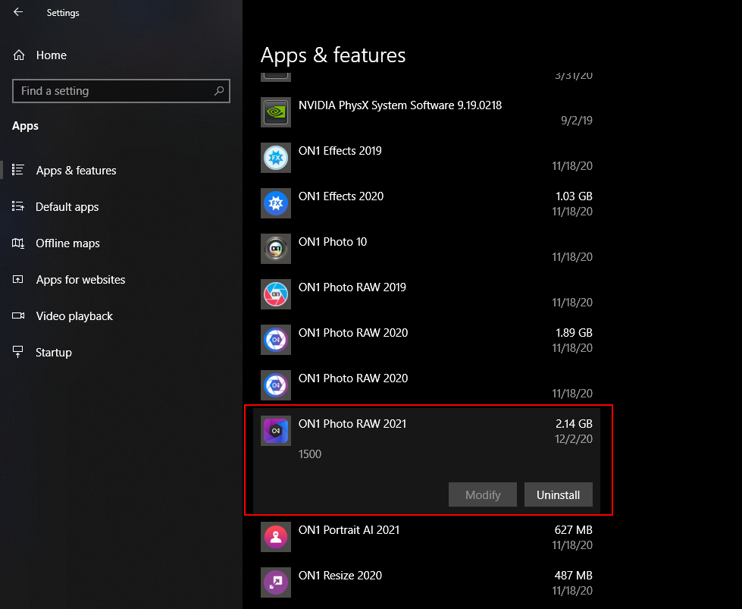Click the greyed-out Modify button

pyautogui.click(x=483, y=495)
